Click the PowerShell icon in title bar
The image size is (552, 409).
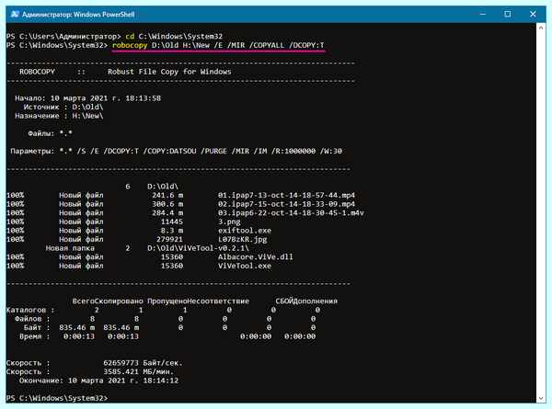pos(15,14)
